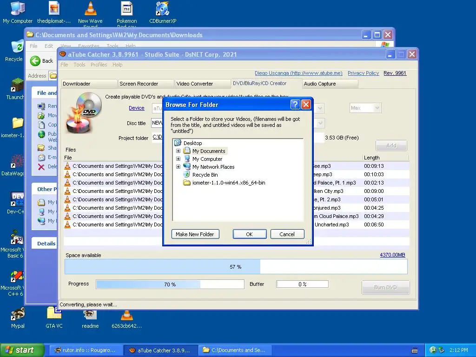Viewport: 476px width, 357px height.
Task: Expand My Documents tree node
Action: click(178, 151)
